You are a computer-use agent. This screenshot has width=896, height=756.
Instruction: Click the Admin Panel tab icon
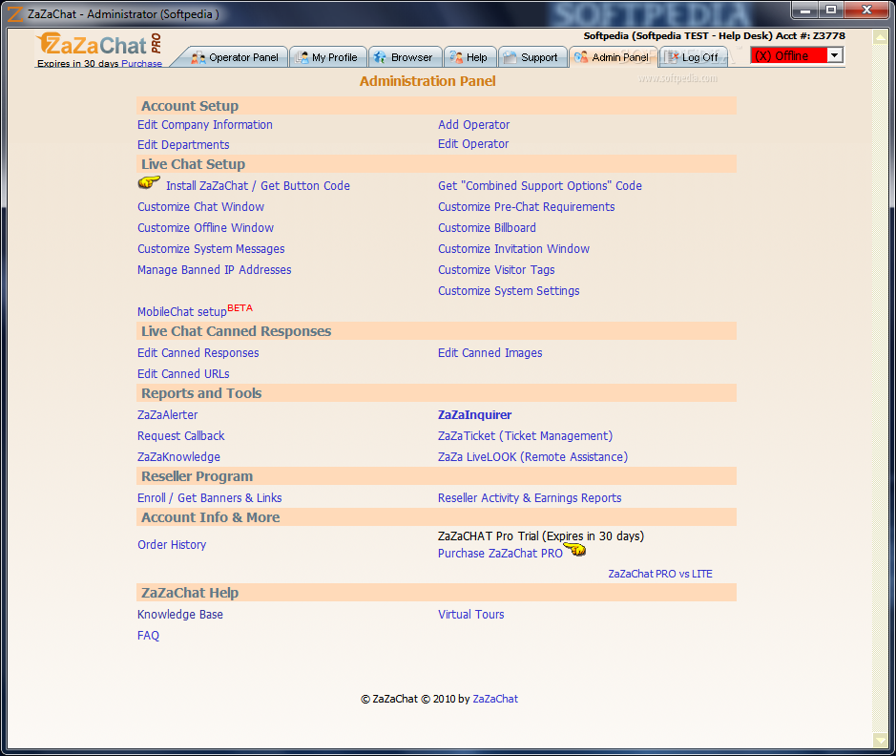pos(581,57)
